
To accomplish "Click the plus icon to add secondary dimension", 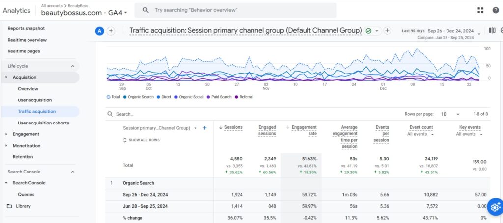I will [204, 128].
